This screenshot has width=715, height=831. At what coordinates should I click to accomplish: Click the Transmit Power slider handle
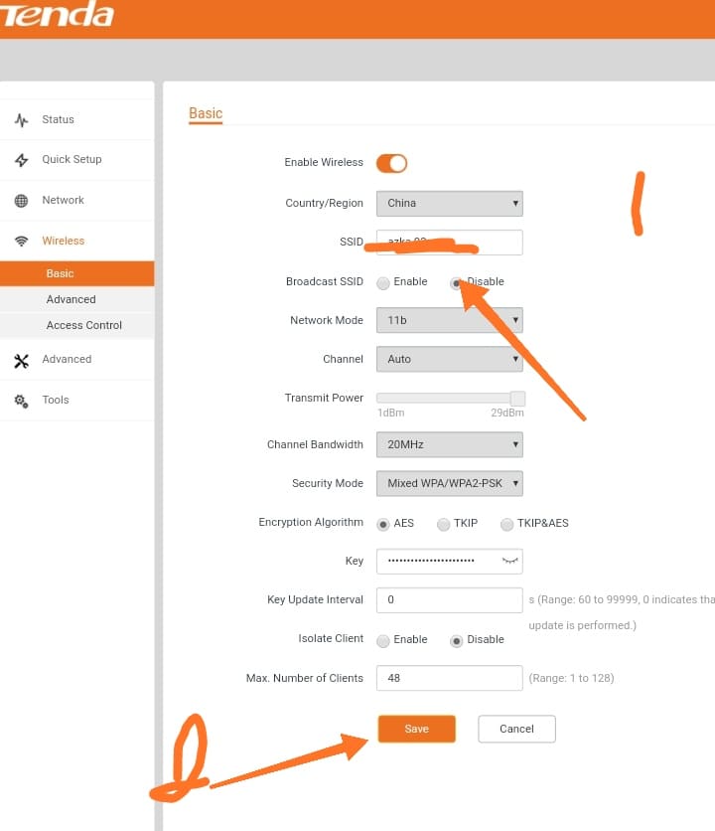(517, 398)
